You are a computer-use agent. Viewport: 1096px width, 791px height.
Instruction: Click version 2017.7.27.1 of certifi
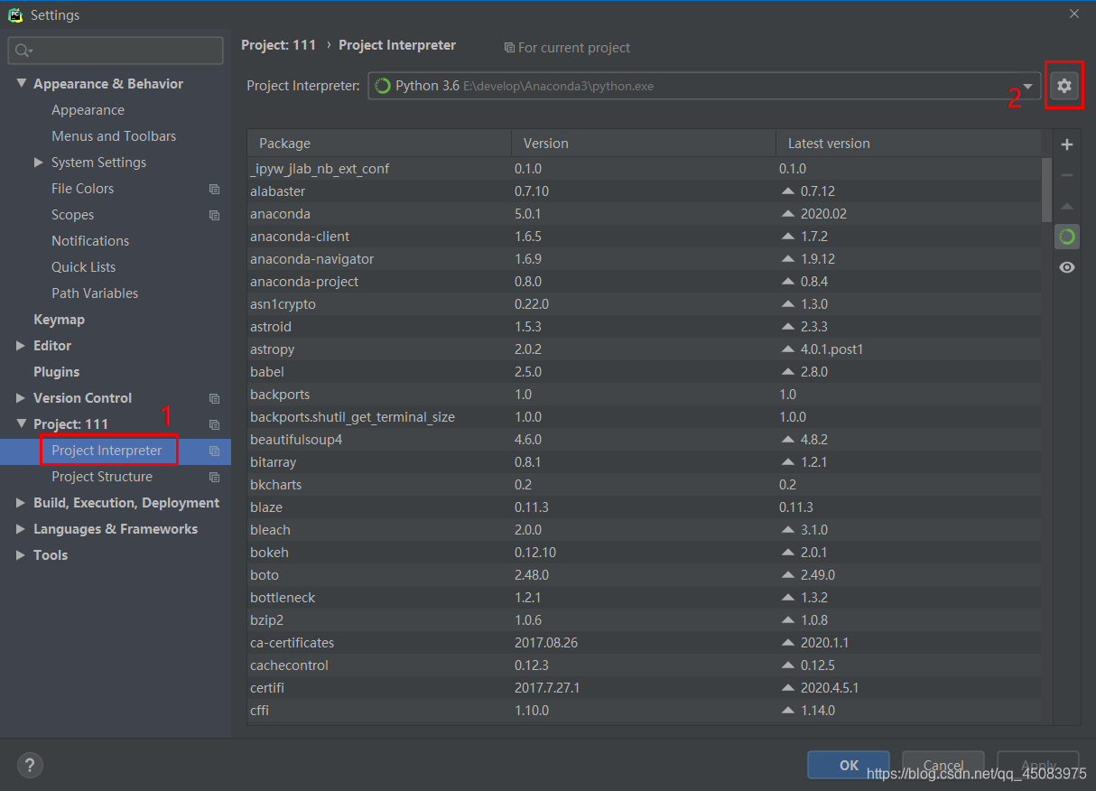[x=547, y=688]
